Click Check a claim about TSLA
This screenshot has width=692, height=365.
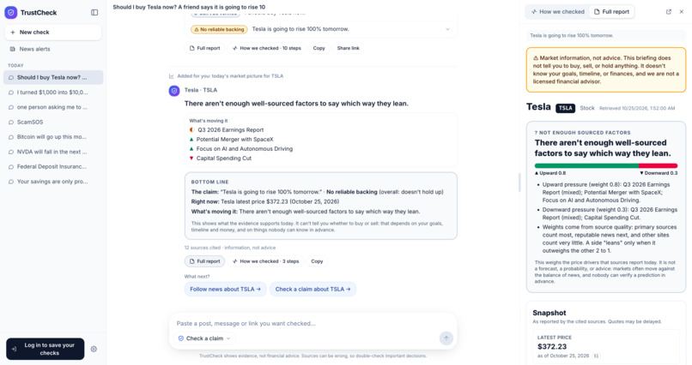[x=313, y=290]
